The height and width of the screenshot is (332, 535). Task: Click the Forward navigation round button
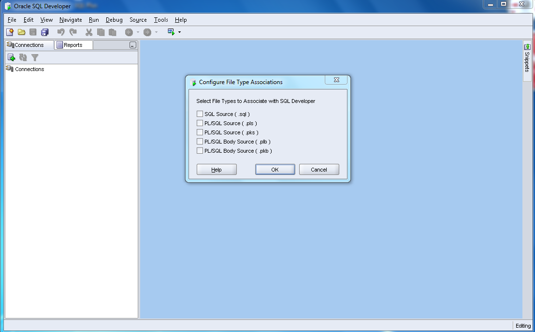[x=147, y=32]
